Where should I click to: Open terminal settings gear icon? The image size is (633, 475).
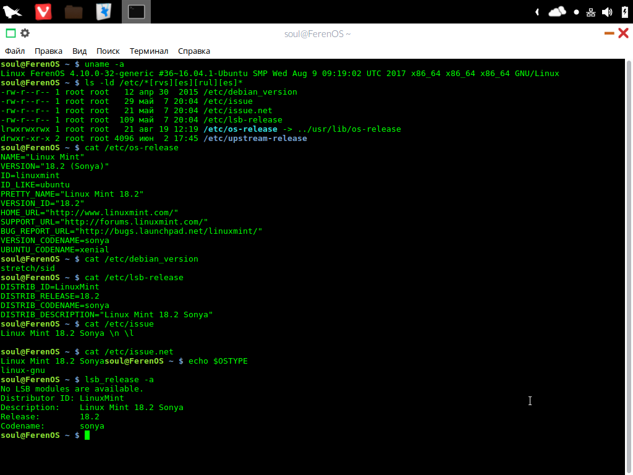coord(25,33)
